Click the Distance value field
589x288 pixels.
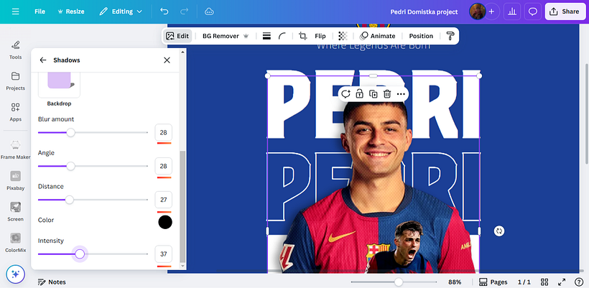click(163, 200)
